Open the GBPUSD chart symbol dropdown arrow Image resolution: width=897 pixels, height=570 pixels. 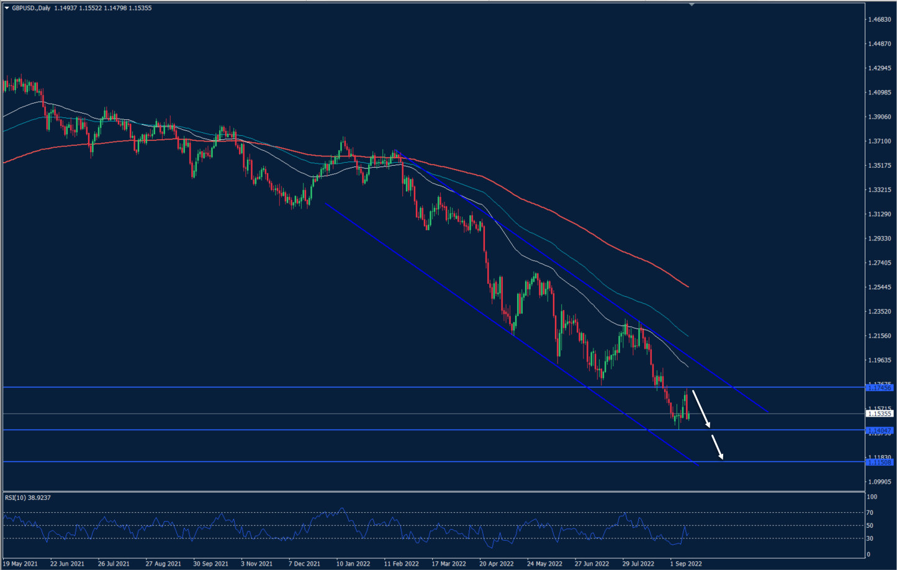click(7, 7)
